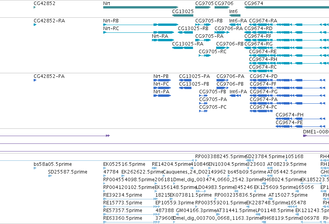
Task: Click EST RP004120102.5prime
Action: [x=104, y=191]
